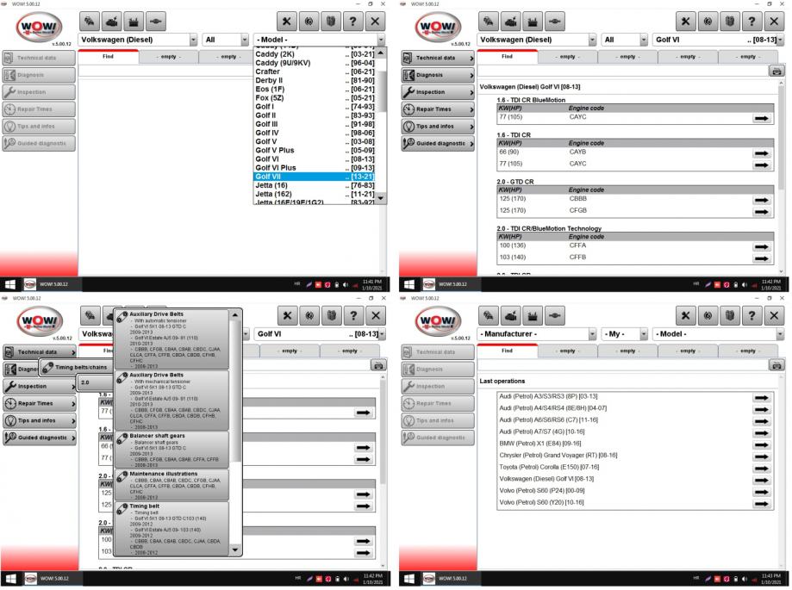Click the spiral disc icon in top-left window
The height and width of the screenshot is (590, 792).
(309, 22)
